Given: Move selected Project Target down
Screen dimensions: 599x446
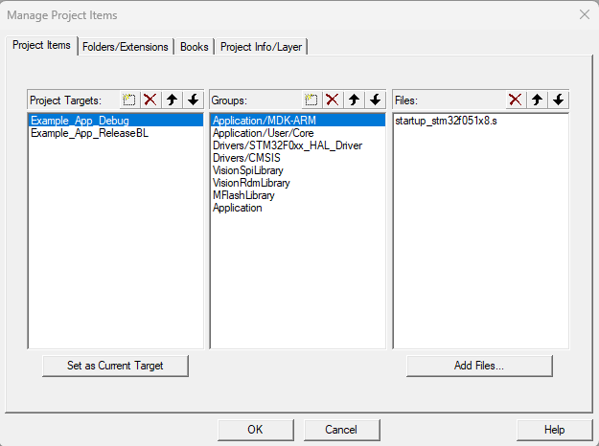Looking at the screenshot, I should point(193,100).
